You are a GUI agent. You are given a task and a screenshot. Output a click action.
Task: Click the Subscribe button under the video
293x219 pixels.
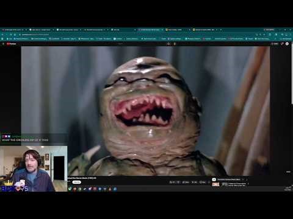(x=77, y=182)
